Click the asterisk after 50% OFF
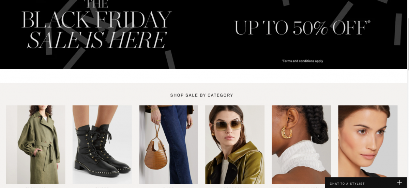The height and width of the screenshot is (188, 409). point(368,22)
